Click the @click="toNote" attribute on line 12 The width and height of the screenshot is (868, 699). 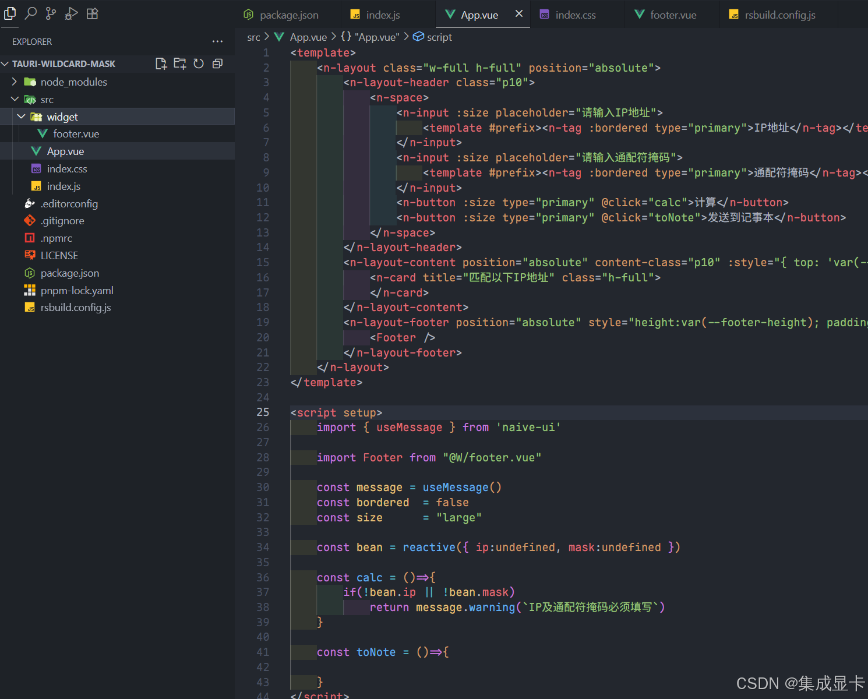click(651, 217)
